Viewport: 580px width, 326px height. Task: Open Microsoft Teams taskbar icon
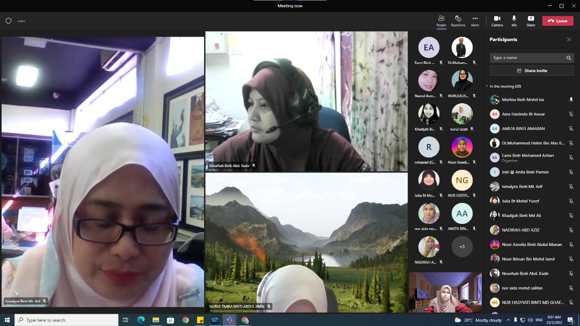tap(230, 320)
